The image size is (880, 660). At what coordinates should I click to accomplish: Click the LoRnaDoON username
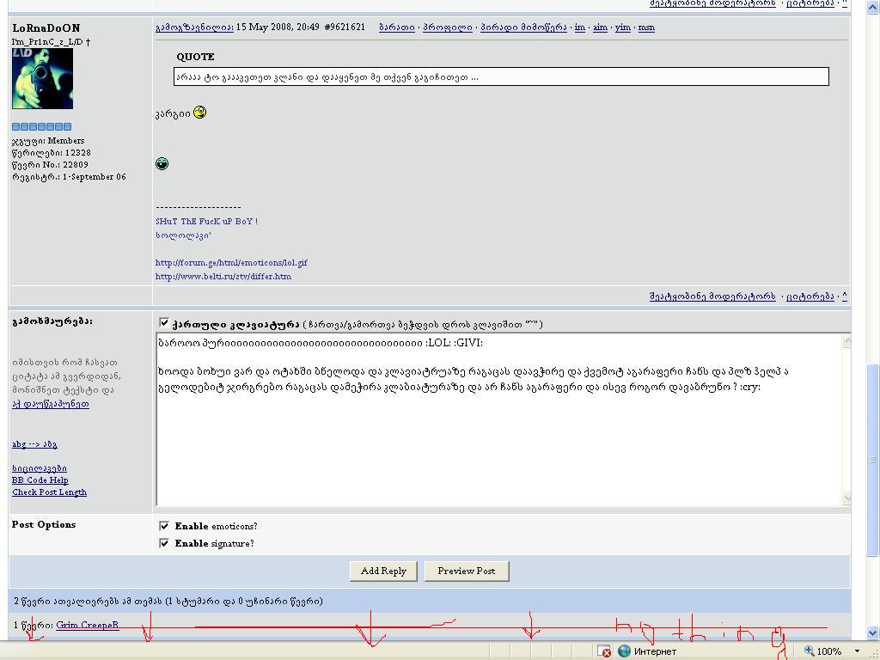point(46,27)
